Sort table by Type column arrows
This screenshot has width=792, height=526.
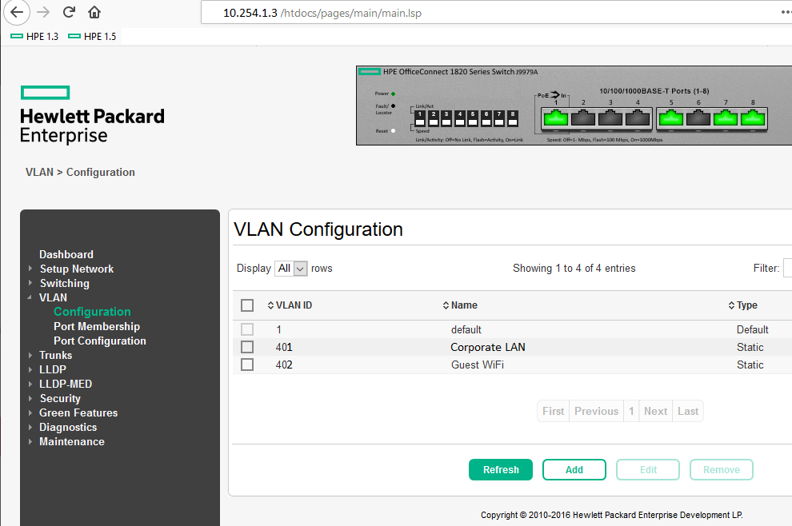pos(731,305)
